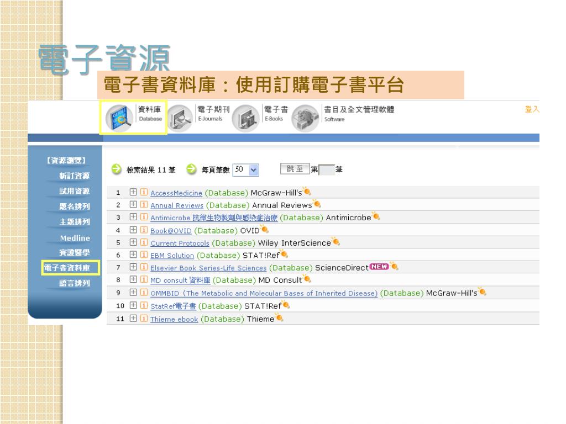The width and height of the screenshot is (566, 424).
Task: Focus the 第 record number field
Action: coord(327,169)
